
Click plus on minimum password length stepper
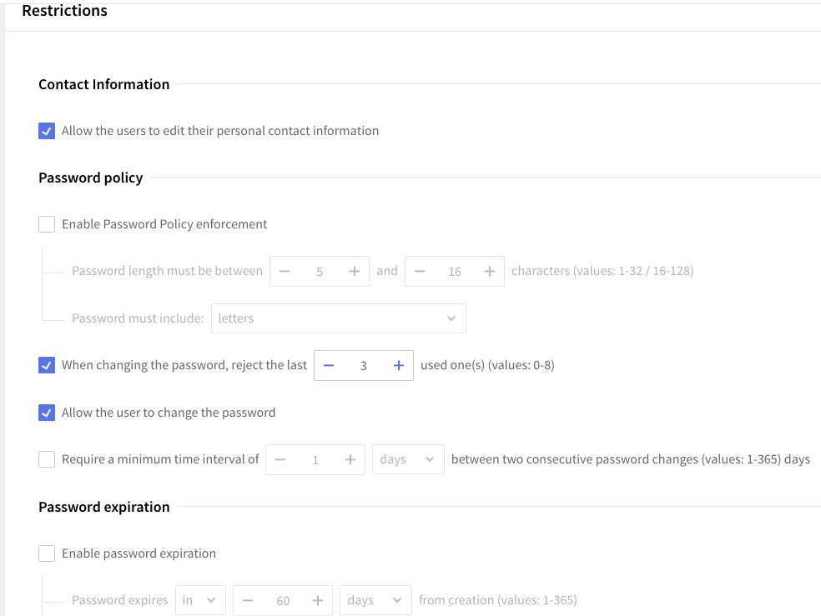coord(354,271)
